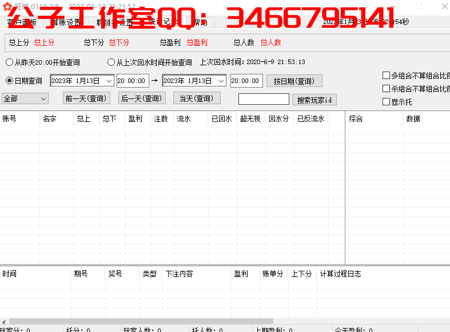Viewport: 450px width, 332px height.
Task: Click the 已反流水 column header
Action: coord(311,118)
